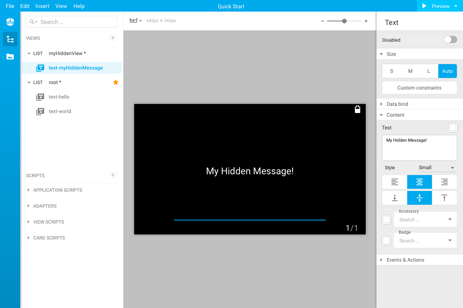This screenshot has height=308, width=463.
Task: Open the Edit menu
Action: 25,6
